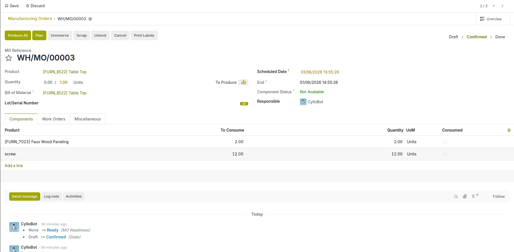Mark Faux Wood Paneling as consumed
This screenshot has width=514, height=252.
(445, 142)
